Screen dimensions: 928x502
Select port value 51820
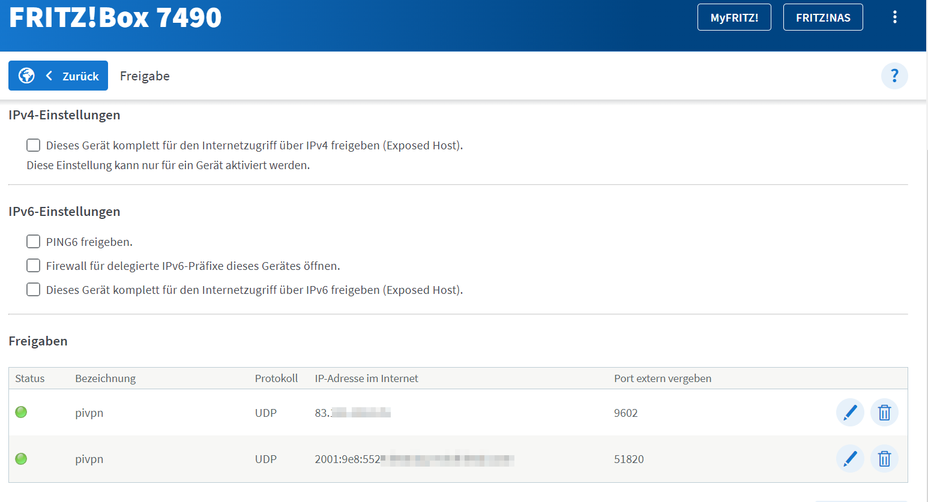coord(628,459)
